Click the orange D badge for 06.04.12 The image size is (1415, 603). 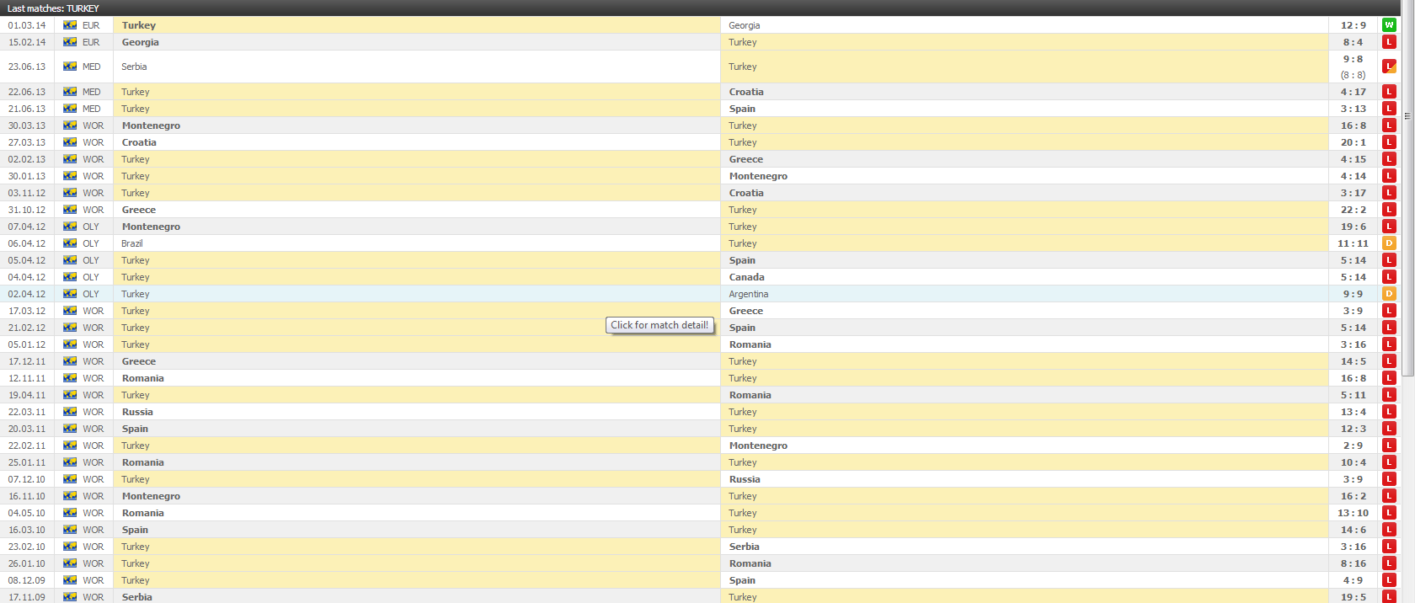[1389, 243]
